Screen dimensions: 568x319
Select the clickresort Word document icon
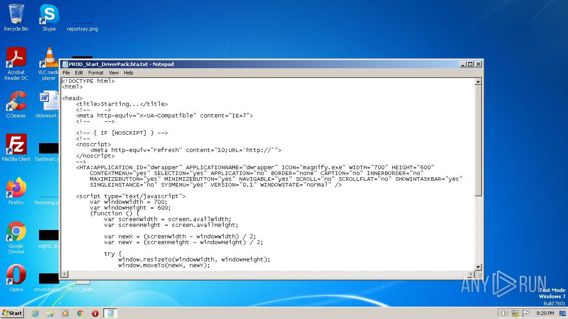[47, 105]
